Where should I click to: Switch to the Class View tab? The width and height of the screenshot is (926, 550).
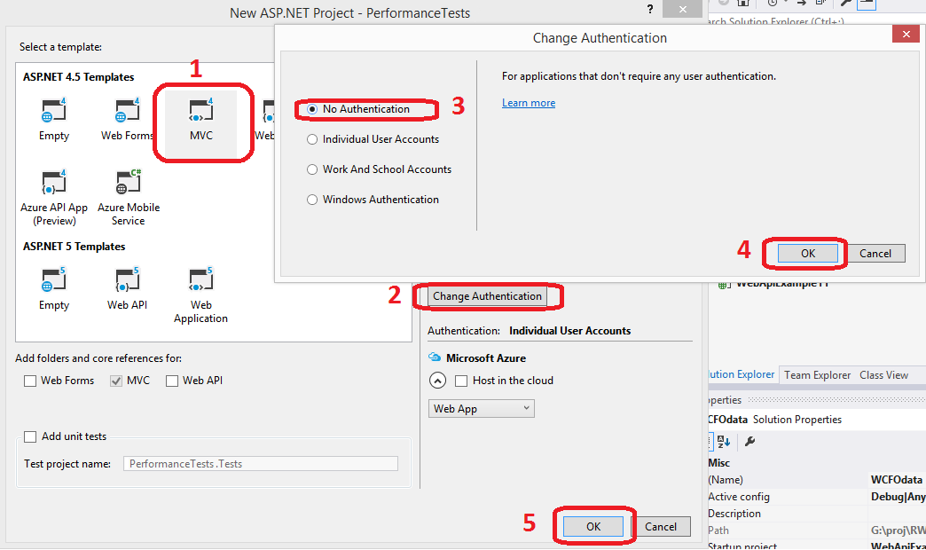883,375
